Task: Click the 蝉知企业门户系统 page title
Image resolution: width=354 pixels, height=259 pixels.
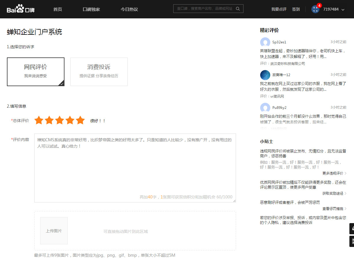Action: [35, 32]
